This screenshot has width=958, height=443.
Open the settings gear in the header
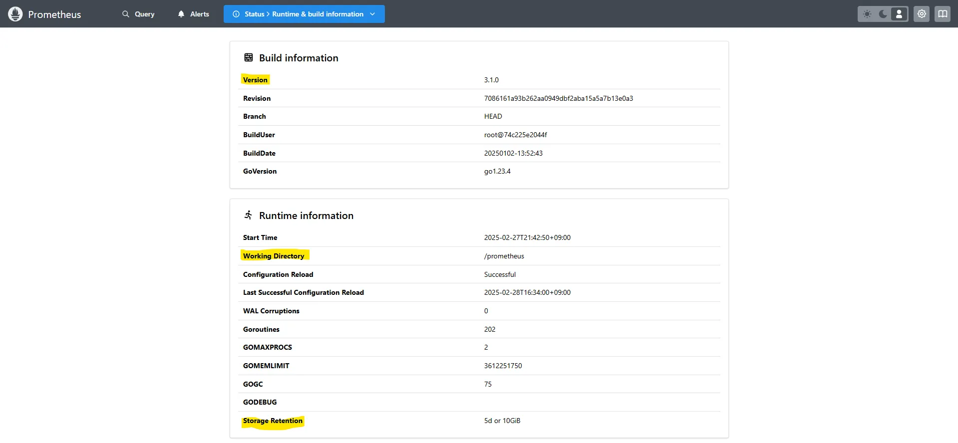[922, 14]
